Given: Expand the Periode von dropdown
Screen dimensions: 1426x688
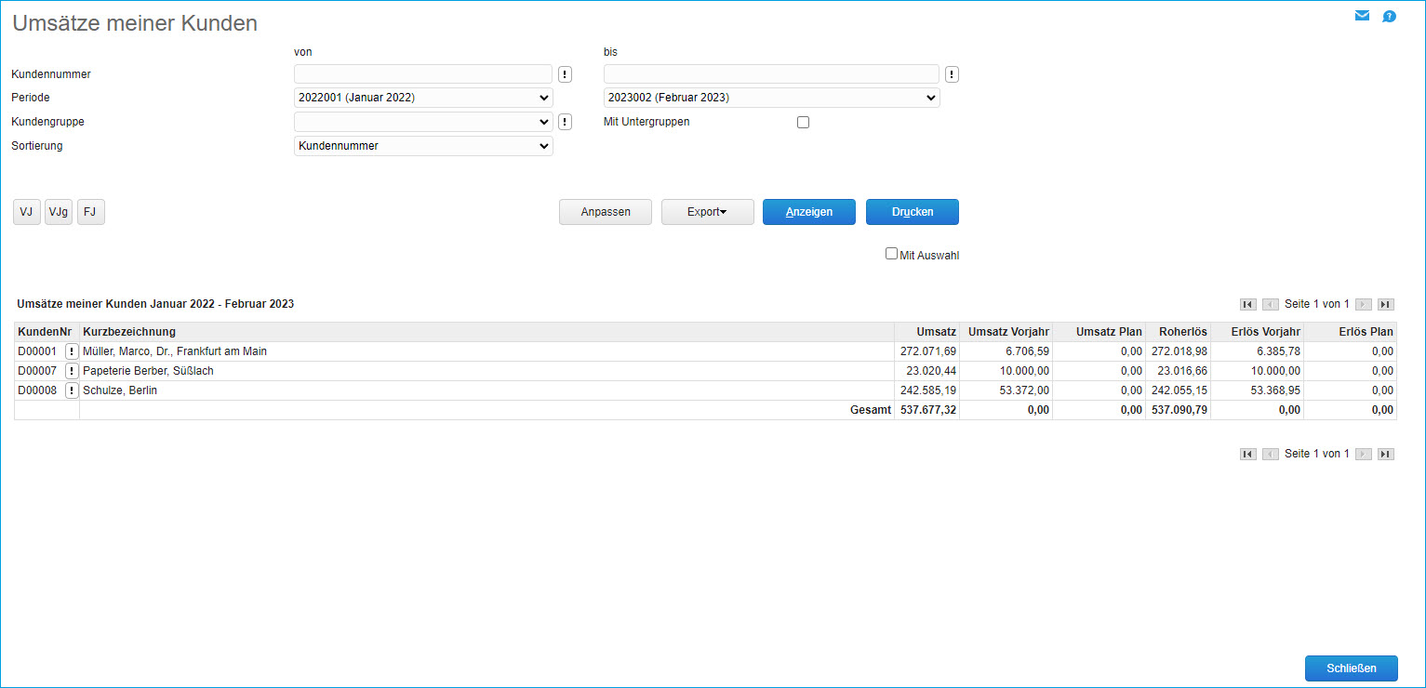Looking at the screenshot, I should pos(423,98).
